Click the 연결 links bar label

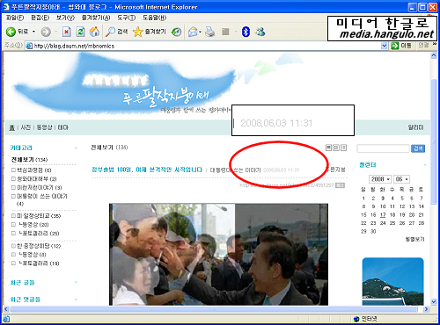click(x=423, y=45)
